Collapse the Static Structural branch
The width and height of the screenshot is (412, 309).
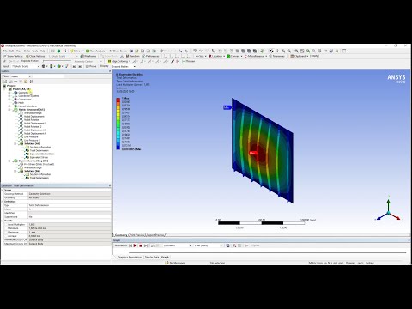tap(9, 110)
